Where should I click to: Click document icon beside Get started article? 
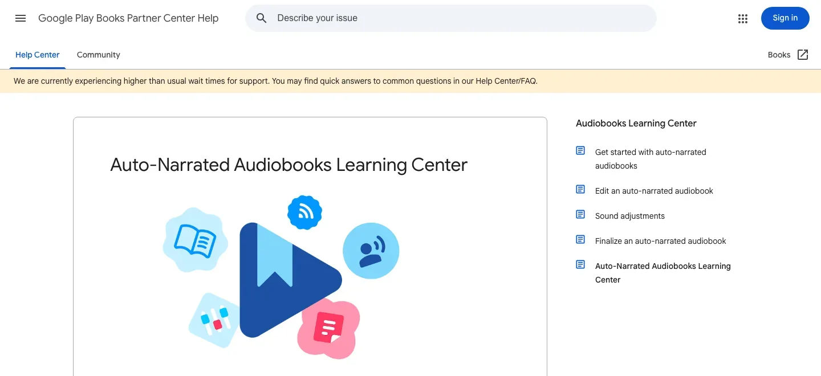click(580, 150)
